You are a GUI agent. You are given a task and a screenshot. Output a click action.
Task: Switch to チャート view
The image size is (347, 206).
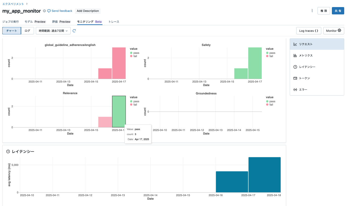coord(12,31)
